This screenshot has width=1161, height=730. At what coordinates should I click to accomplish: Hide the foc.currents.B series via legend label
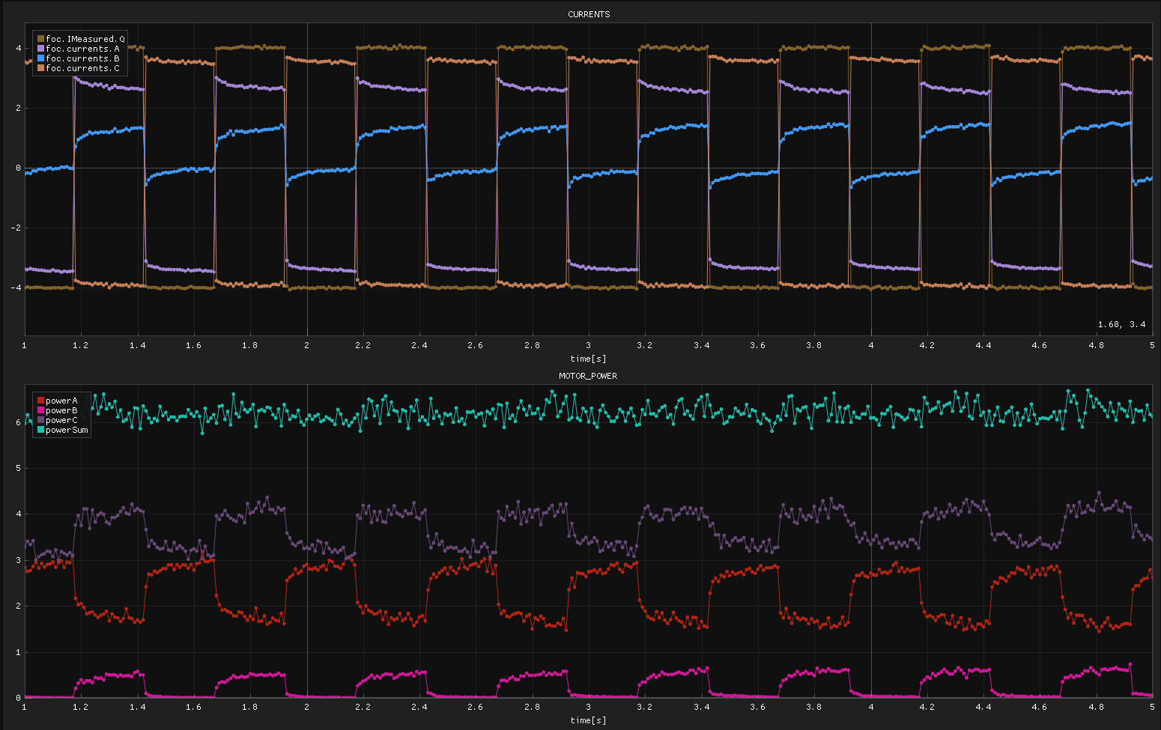pyautogui.click(x=82, y=58)
